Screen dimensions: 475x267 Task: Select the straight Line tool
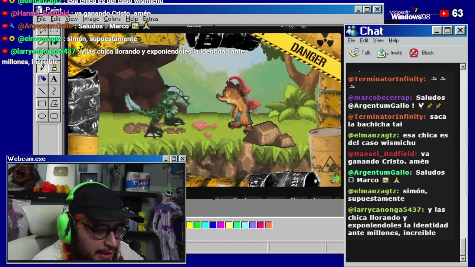(42, 91)
